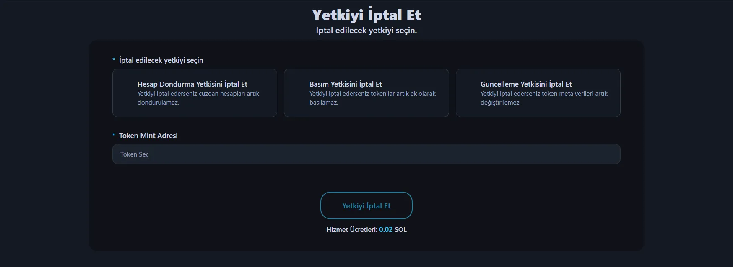Click the 0.02 fee amount
Viewport: 733px width, 267px height.
click(x=386, y=229)
